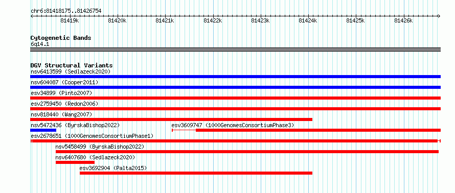Click the nsv6407680 (Sedlazeck2020) label
The width and height of the screenshot is (455, 193).
95,157
